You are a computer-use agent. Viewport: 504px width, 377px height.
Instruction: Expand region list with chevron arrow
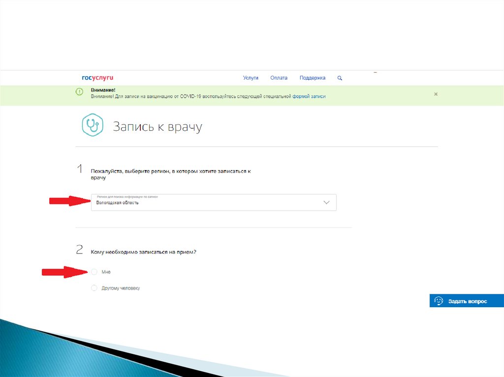pyautogui.click(x=327, y=203)
